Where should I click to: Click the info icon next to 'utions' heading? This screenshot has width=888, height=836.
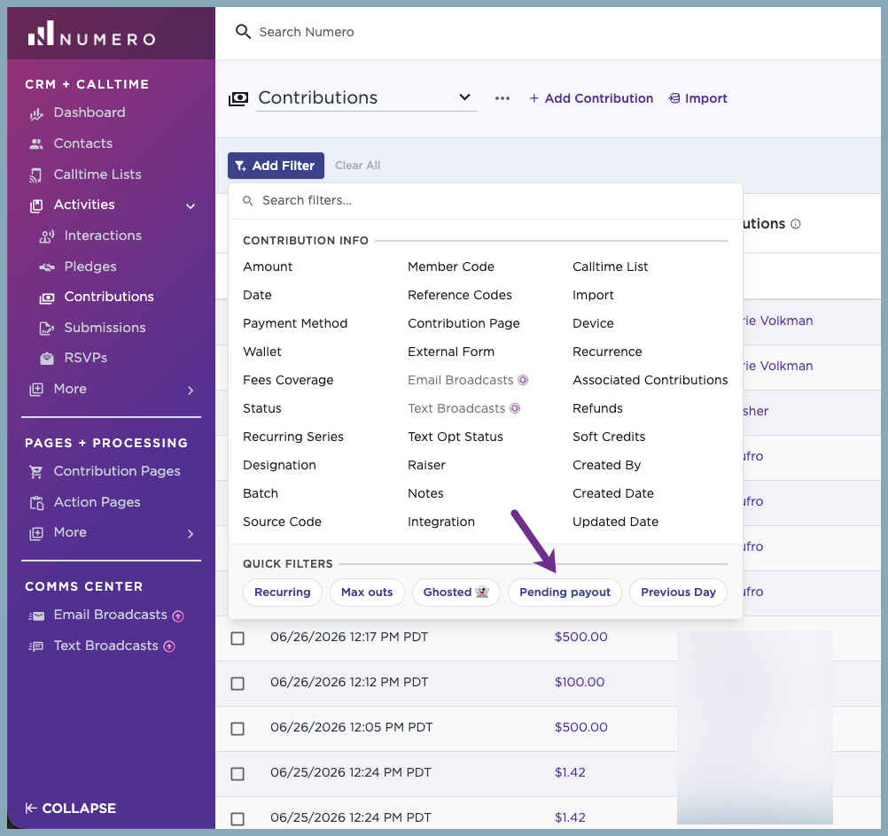[x=796, y=224]
